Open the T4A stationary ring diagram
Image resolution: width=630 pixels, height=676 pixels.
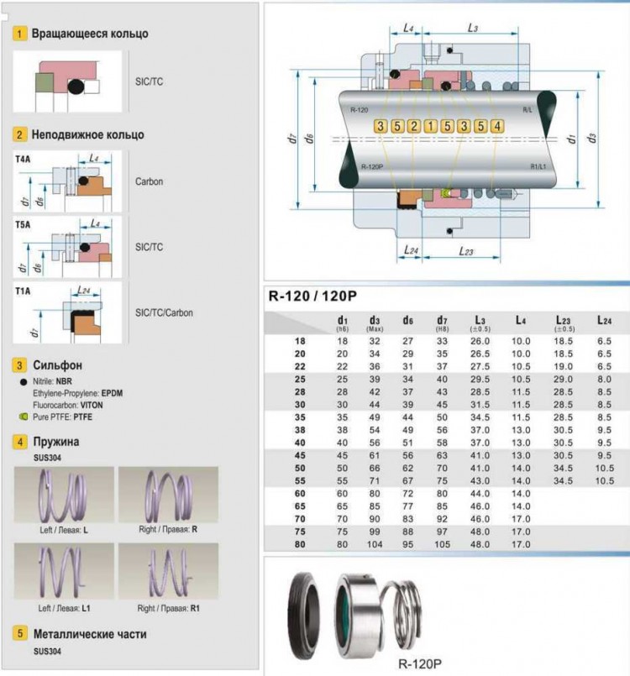tap(68, 181)
